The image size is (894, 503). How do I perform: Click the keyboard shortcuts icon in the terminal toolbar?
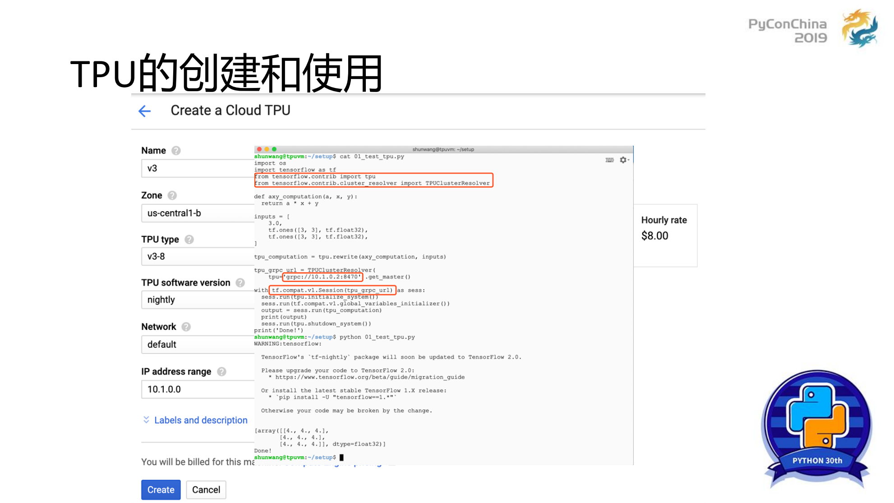coord(609,160)
